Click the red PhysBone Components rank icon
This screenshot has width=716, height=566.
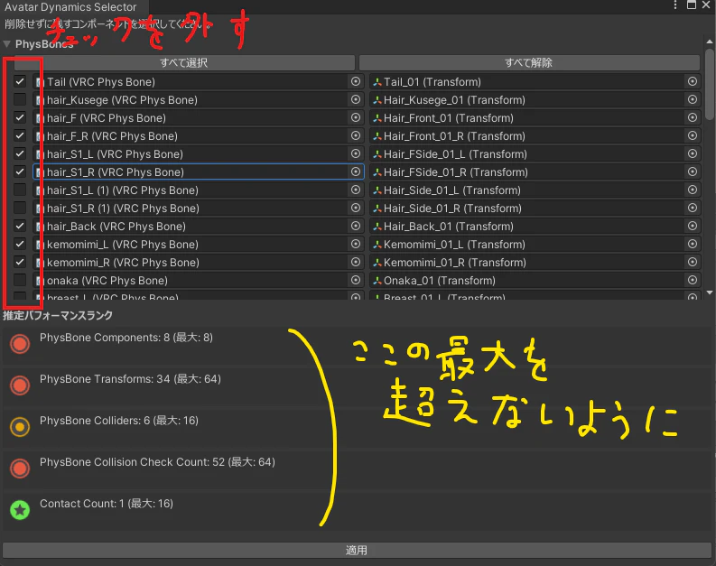[x=20, y=344]
